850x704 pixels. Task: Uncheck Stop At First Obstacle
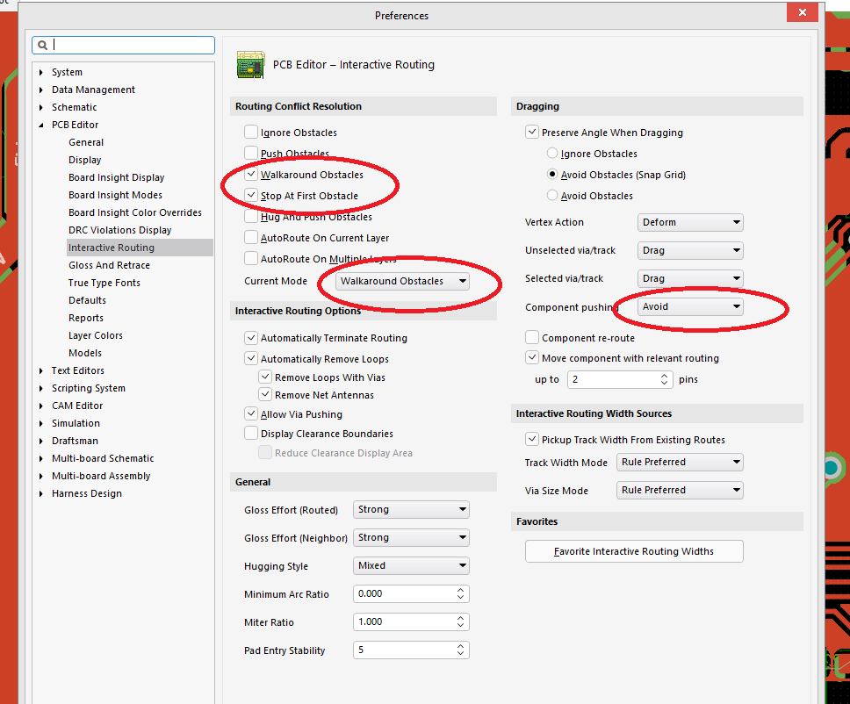coord(251,195)
